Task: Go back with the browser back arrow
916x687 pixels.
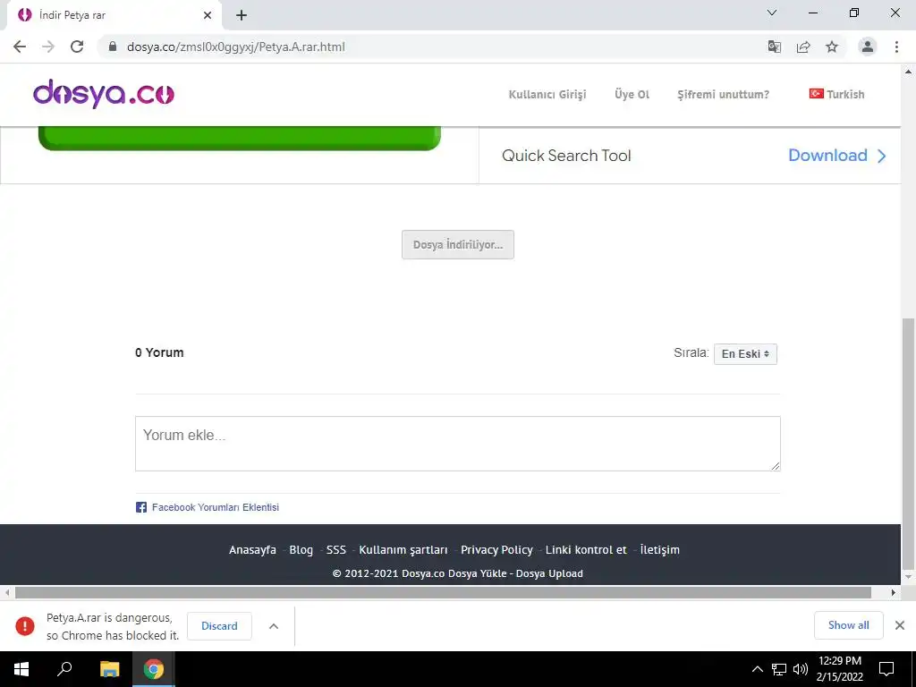Action: click(x=20, y=47)
